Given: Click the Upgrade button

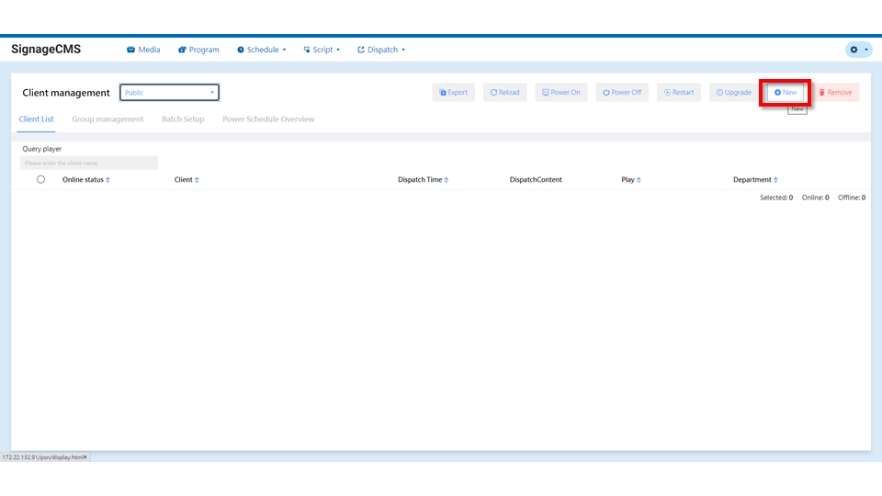Looking at the screenshot, I should 733,93.
